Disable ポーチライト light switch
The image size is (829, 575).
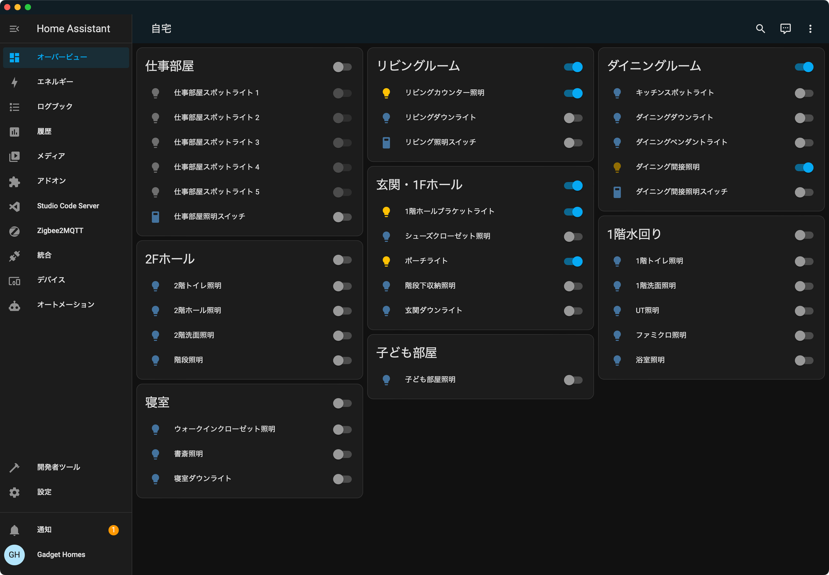click(573, 260)
